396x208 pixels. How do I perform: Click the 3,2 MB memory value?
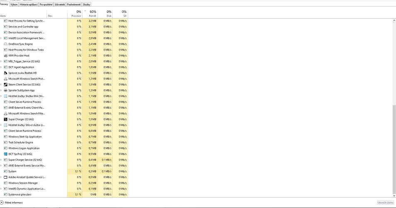click(x=92, y=21)
